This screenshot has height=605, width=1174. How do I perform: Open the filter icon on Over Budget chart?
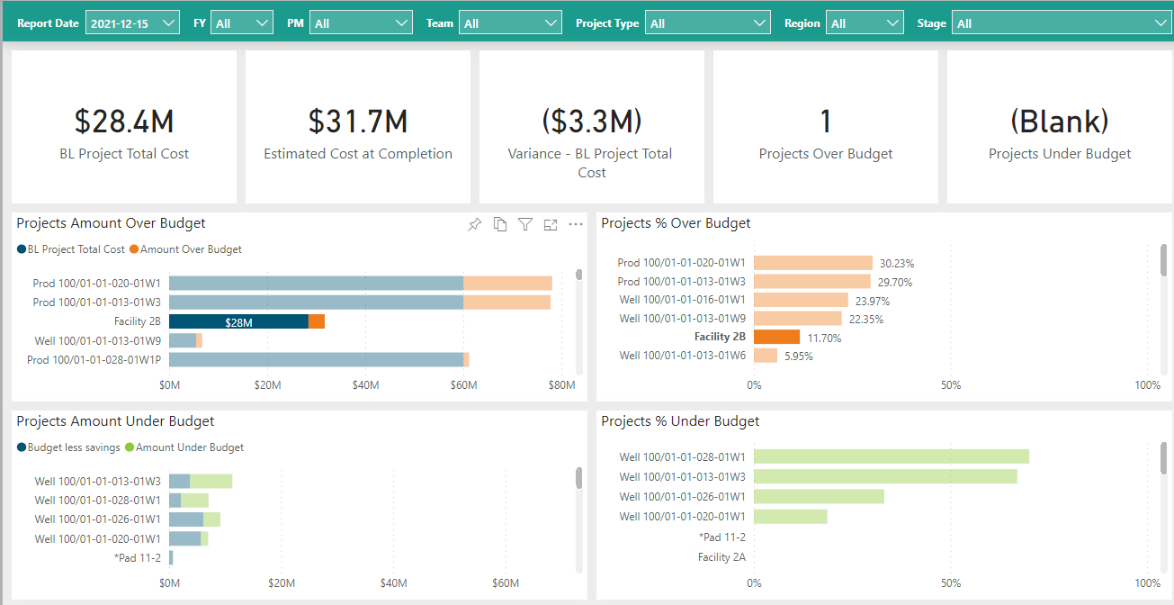pyautogui.click(x=525, y=224)
